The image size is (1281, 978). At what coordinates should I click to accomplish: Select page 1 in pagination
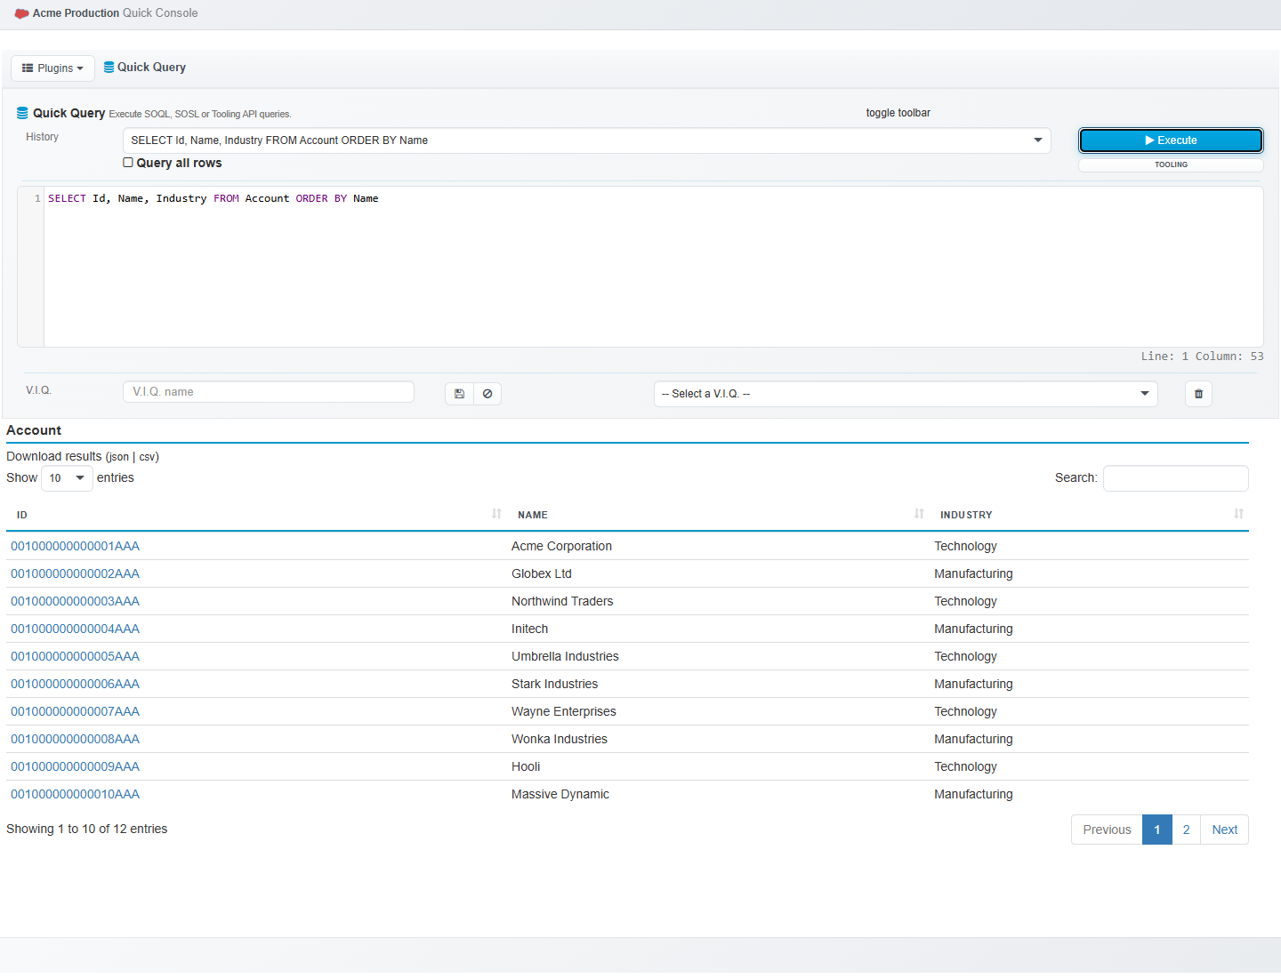click(1157, 830)
